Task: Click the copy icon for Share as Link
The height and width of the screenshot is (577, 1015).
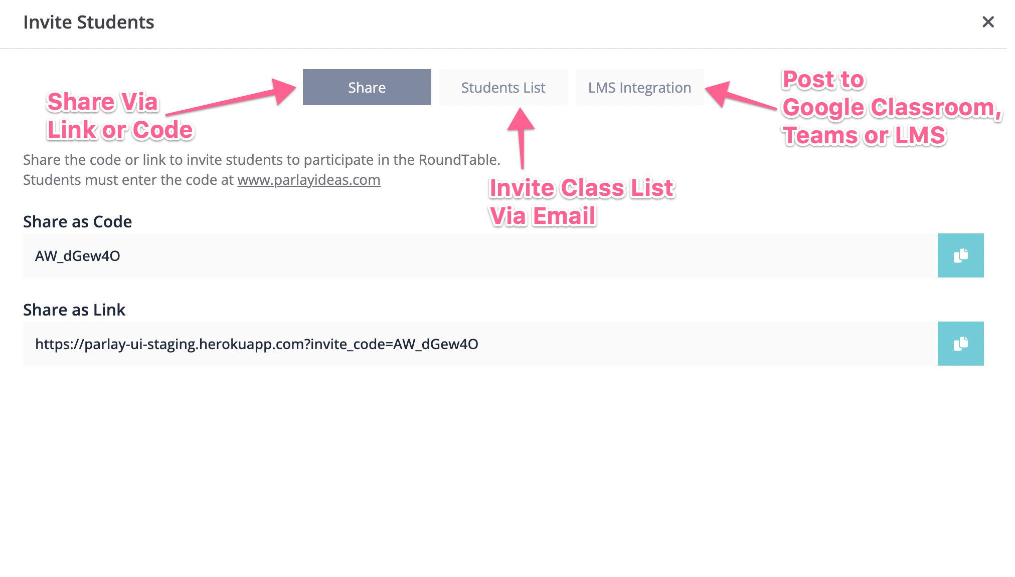Action: coord(961,344)
